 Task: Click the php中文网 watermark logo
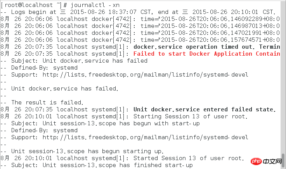click(266, 161)
